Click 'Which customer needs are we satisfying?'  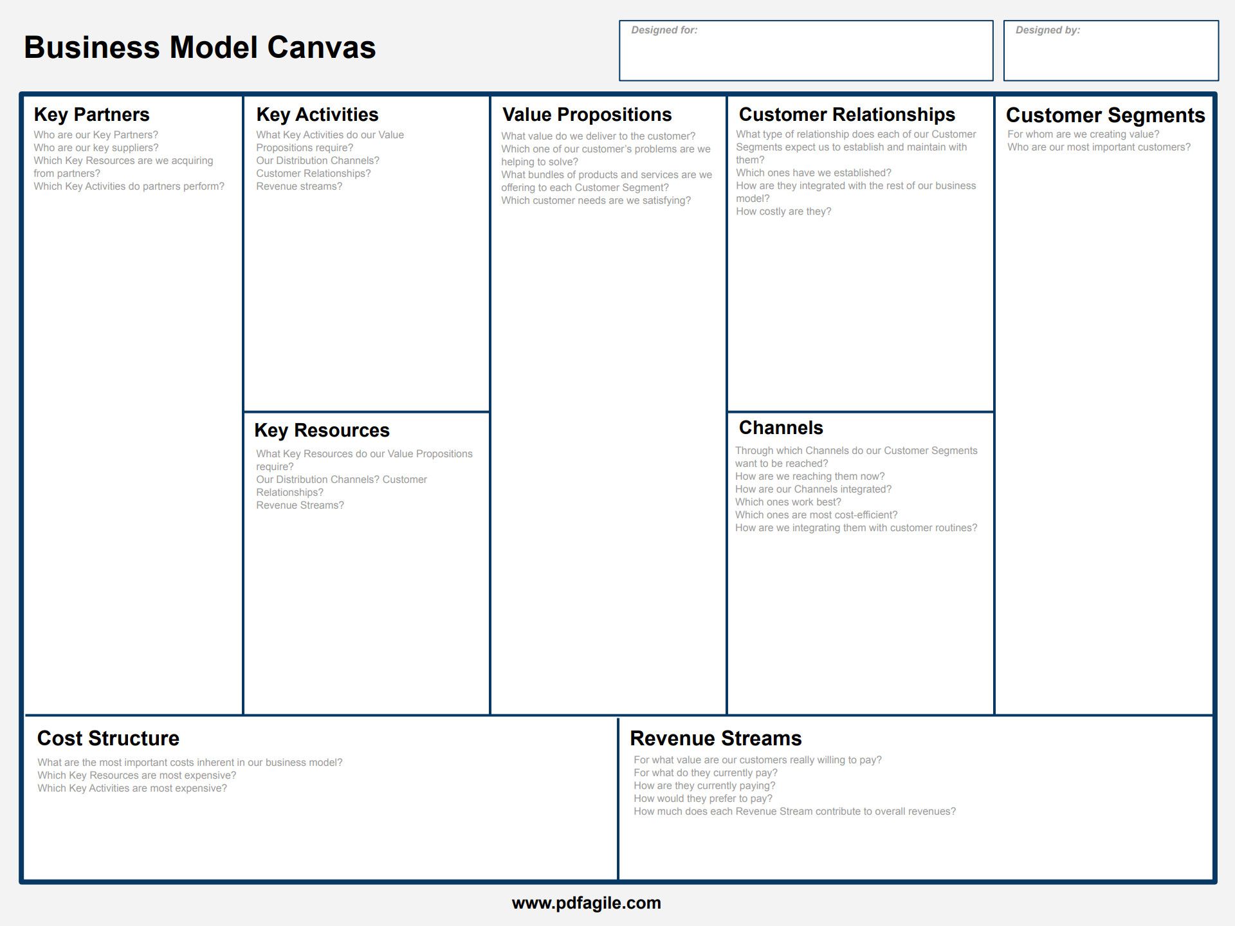596,201
